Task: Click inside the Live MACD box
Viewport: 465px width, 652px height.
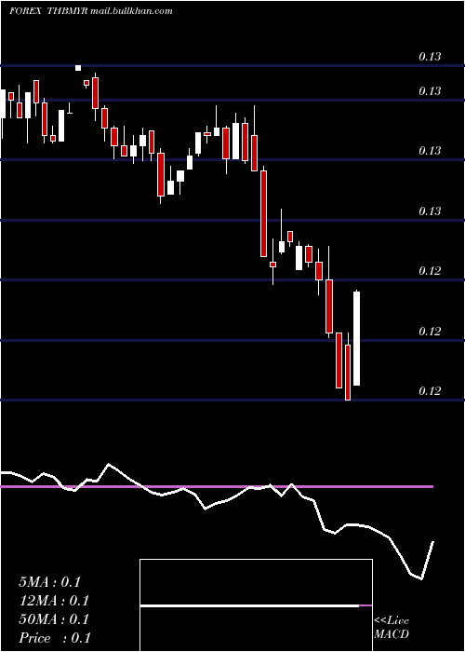Action: (x=256, y=605)
